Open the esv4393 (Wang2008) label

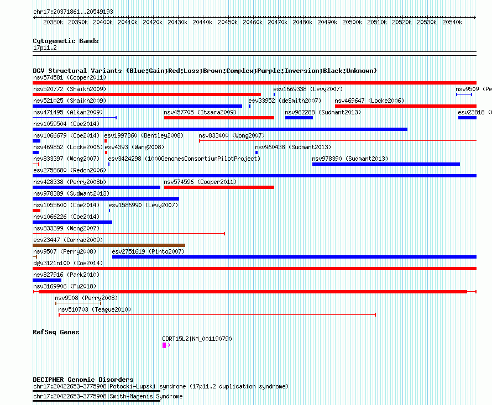click(134, 147)
